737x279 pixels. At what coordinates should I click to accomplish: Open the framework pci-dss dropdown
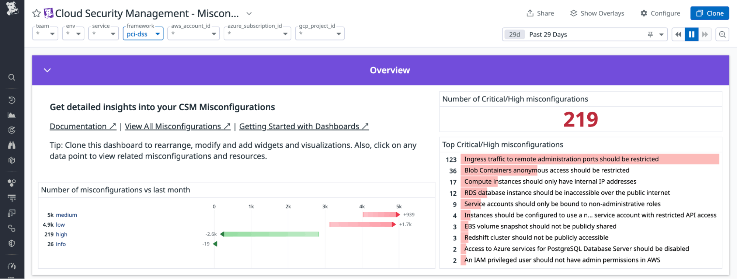point(143,34)
